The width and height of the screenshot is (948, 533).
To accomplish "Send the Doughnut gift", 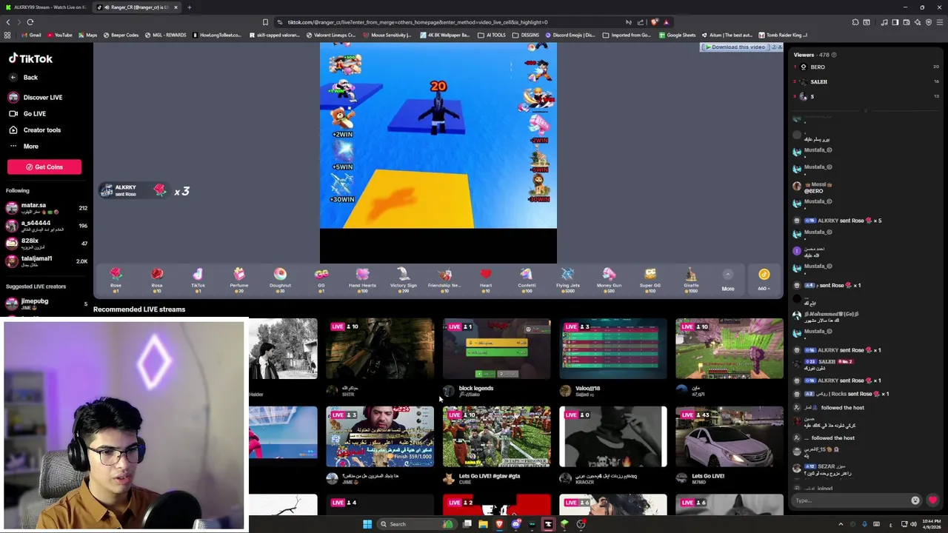I will 280,280.
